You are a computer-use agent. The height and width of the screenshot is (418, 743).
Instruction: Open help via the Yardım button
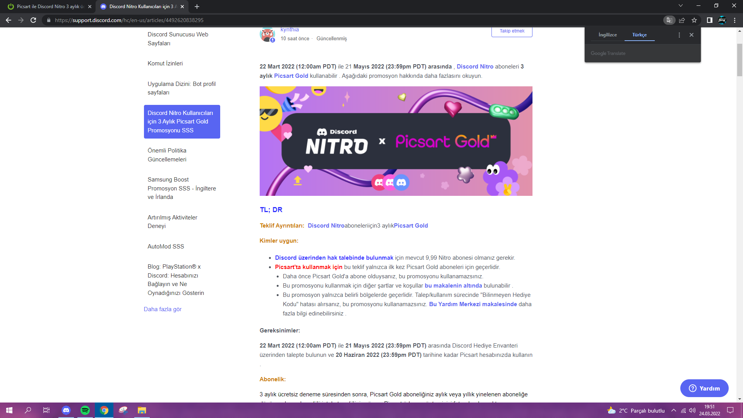coord(704,388)
